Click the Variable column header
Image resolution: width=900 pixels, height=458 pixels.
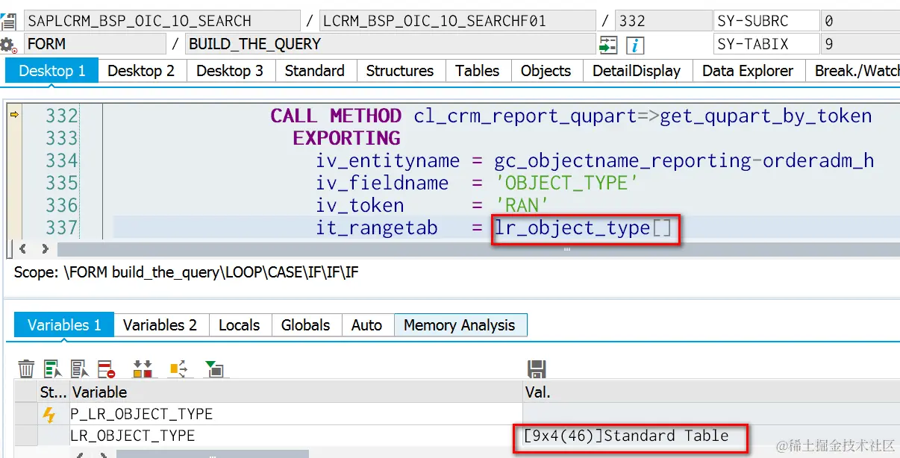[x=296, y=392]
